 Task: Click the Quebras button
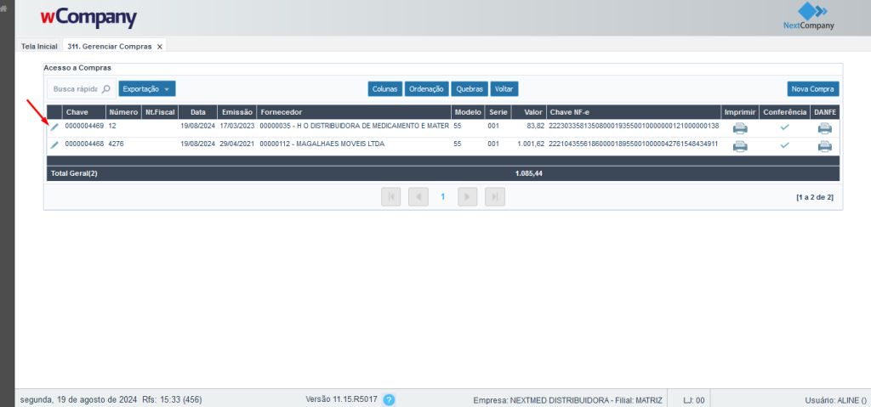(470, 89)
